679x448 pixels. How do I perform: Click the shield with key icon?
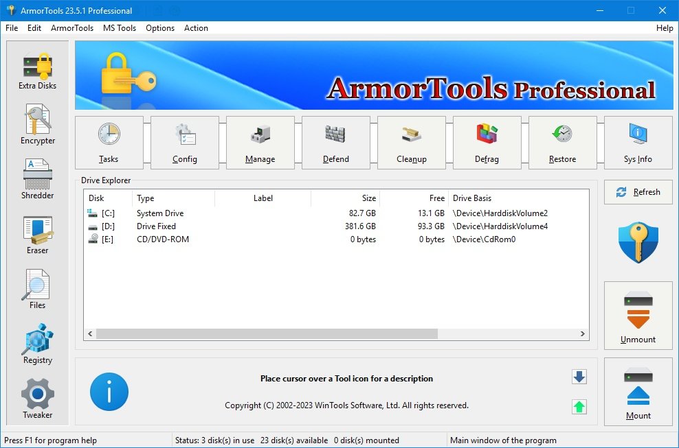coord(638,242)
